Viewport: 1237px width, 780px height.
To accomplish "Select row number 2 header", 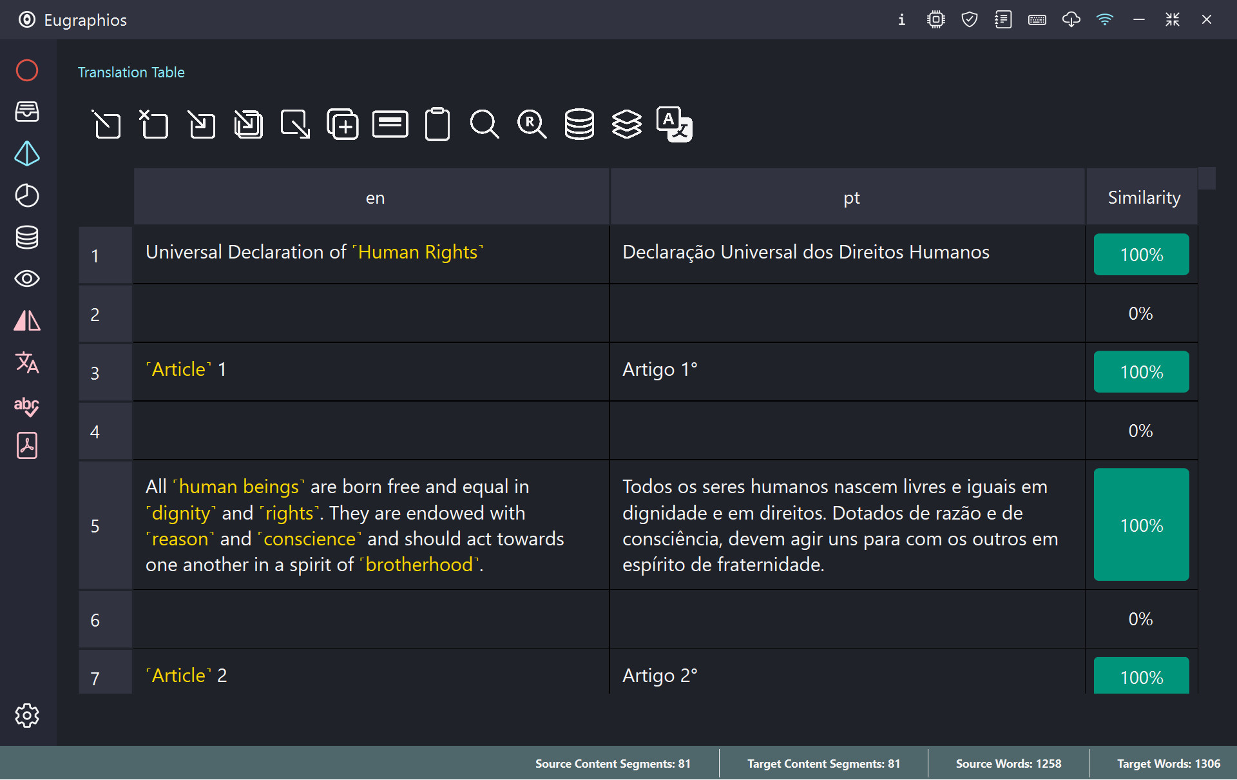I will click(x=95, y=314).
